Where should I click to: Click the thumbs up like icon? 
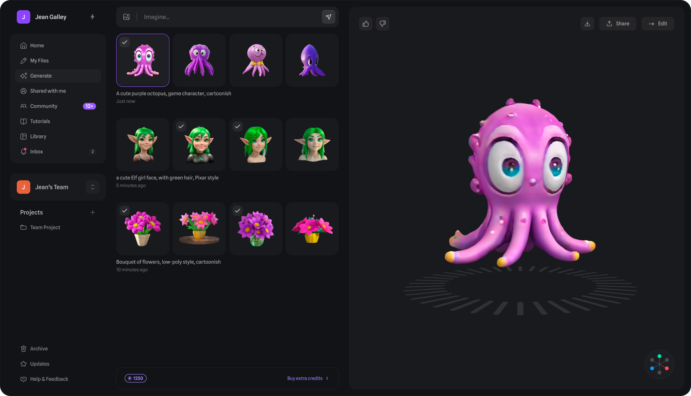click(366, 24)
